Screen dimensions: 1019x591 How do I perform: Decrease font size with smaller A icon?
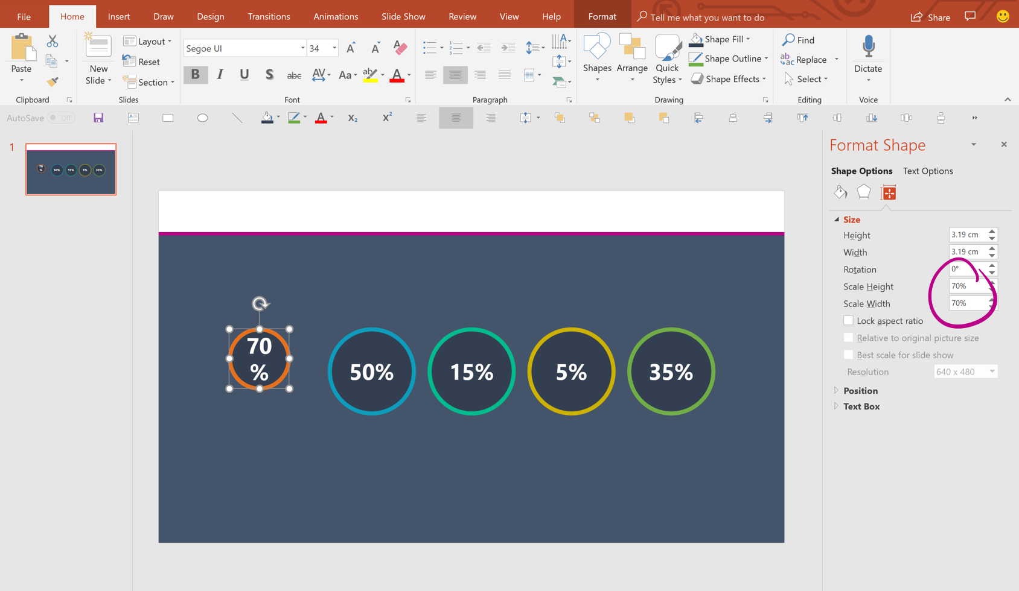point(375,48)
